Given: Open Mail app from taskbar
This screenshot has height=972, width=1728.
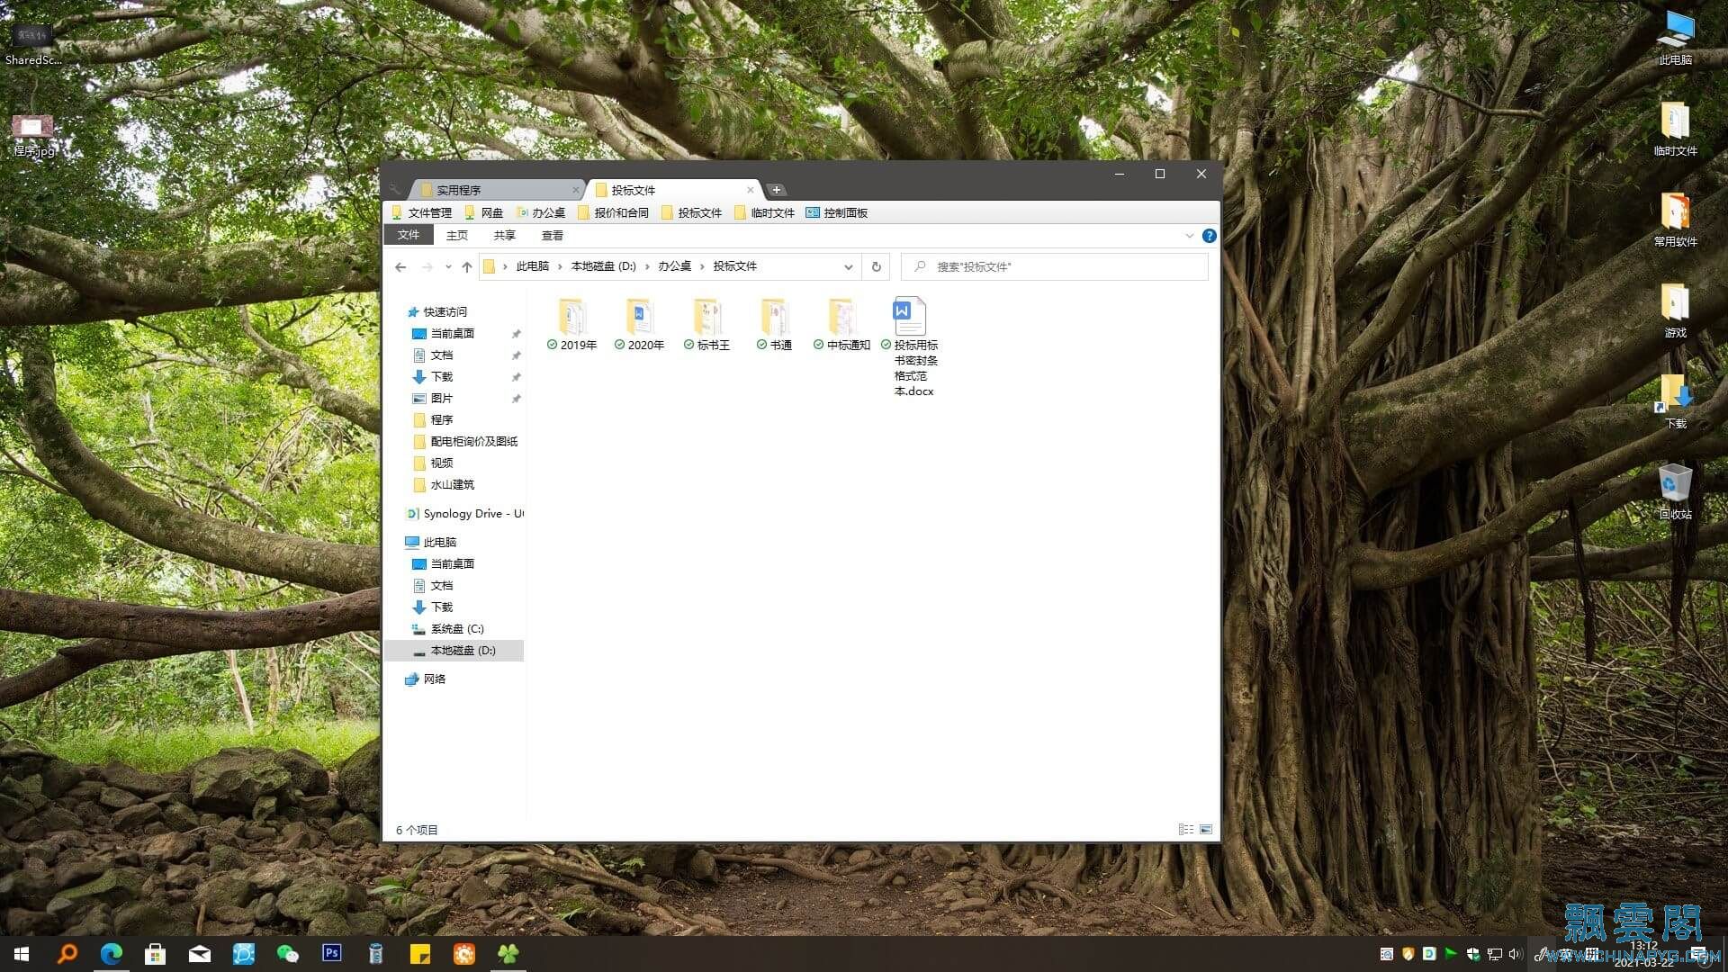Looking at the screenshot, I should [x=200, y=954].
